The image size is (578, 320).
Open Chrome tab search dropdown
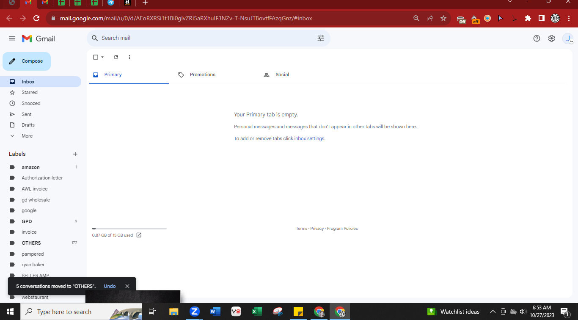[x=511, y=2]
